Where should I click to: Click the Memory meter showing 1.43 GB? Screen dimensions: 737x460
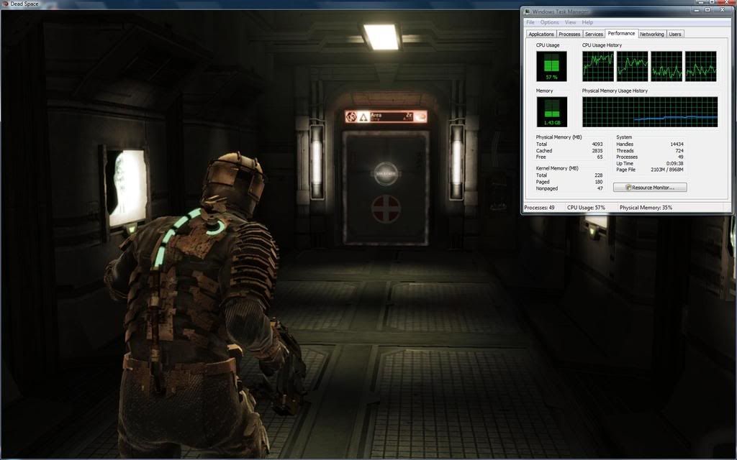551,111
